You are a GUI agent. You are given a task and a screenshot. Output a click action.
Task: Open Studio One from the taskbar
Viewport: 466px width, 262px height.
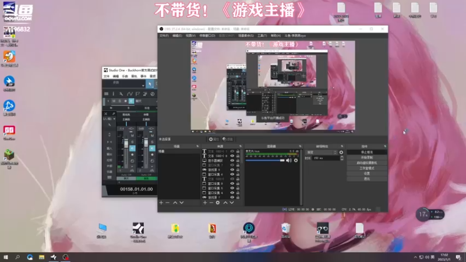(54, 257)
